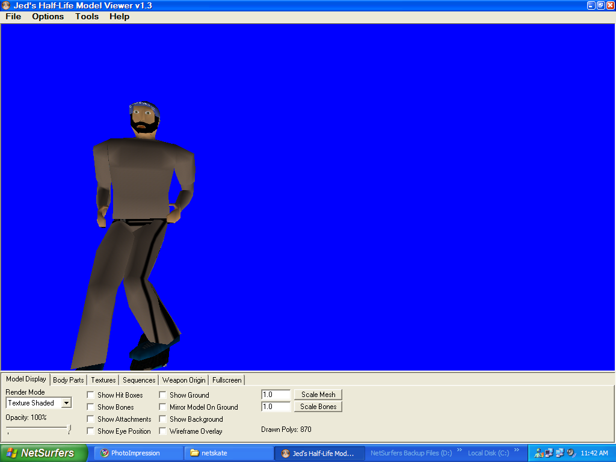Click the mesh scale value field

pyautogui.click(x=276, y=395)
